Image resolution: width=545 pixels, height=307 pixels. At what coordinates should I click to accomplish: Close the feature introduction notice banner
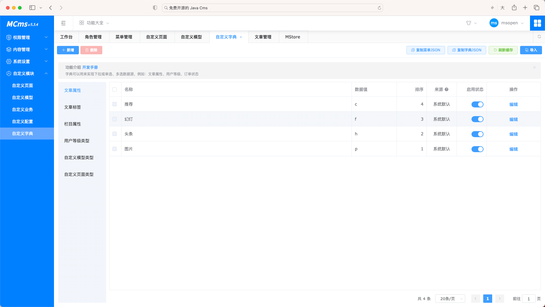(x=535, y=67)
